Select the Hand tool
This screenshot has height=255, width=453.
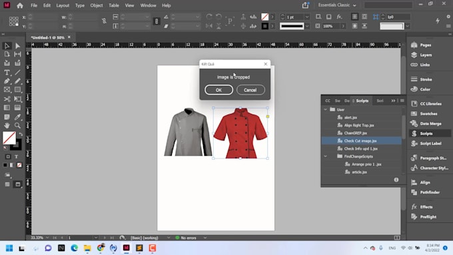point(7,125)
